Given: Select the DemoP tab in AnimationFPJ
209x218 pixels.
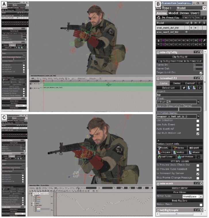Looking at the screenshot, I should [x=190, y=83].
